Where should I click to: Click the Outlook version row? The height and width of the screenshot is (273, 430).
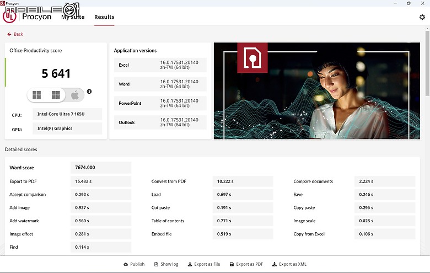point(160,122)
